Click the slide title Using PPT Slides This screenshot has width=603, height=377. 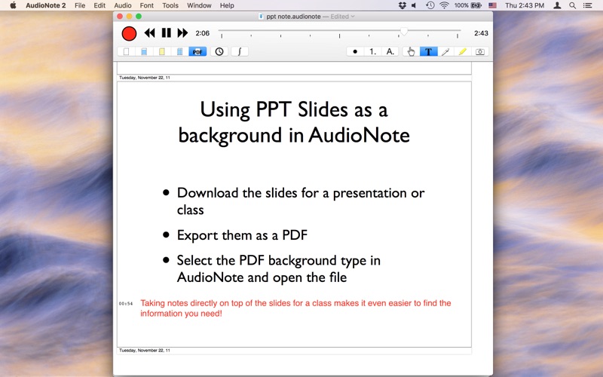point(294,122)
